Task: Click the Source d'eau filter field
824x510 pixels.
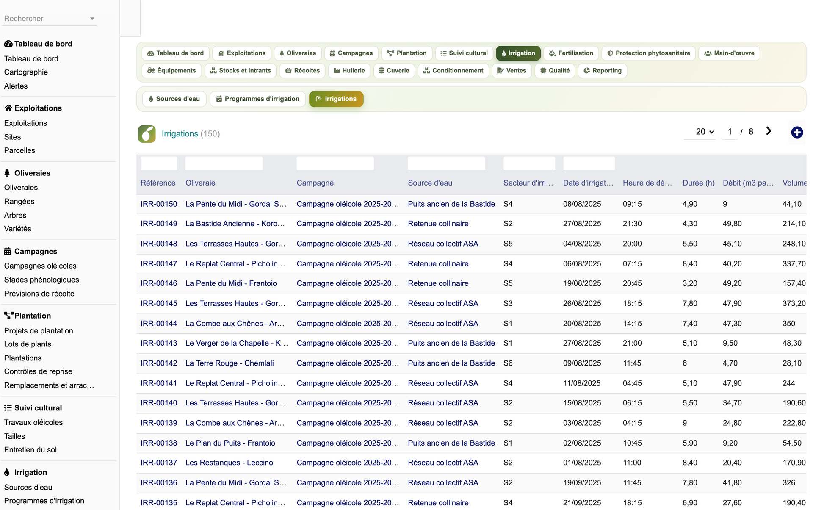Action: click(446, 164)
